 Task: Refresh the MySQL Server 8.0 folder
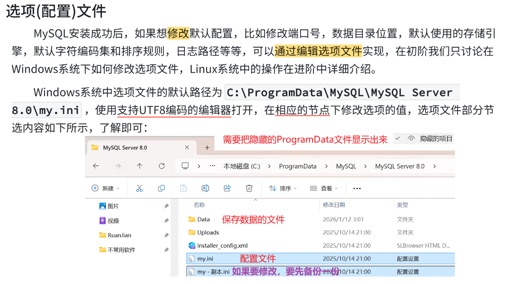tap(162, 166)
